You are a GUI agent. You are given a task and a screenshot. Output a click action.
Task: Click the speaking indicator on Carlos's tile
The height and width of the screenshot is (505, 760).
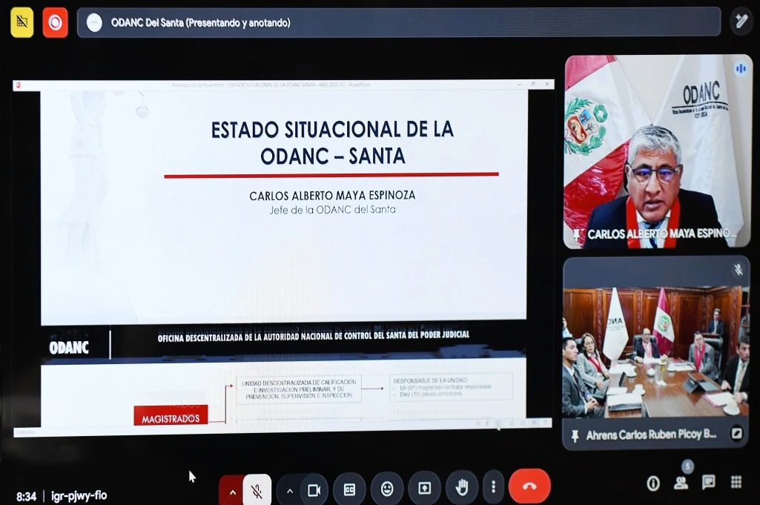pos(741,69)
